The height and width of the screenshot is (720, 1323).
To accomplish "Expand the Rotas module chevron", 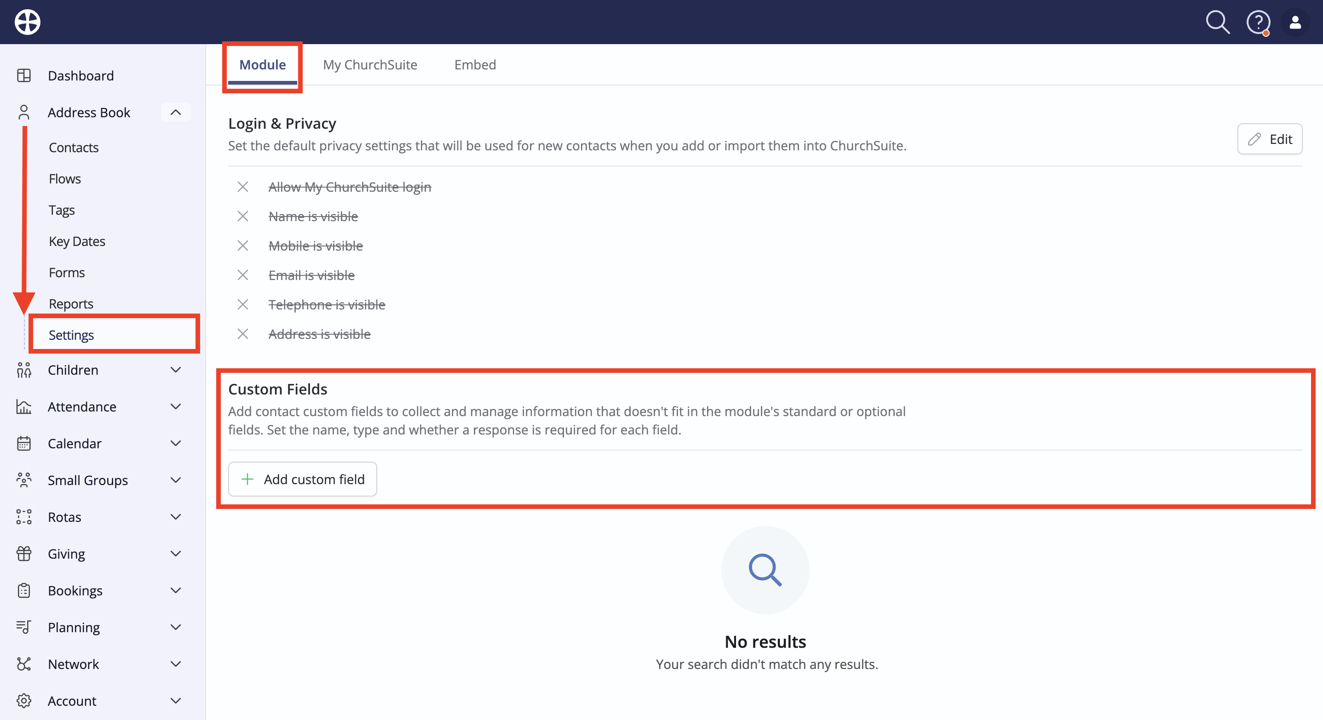I will 176,517.
